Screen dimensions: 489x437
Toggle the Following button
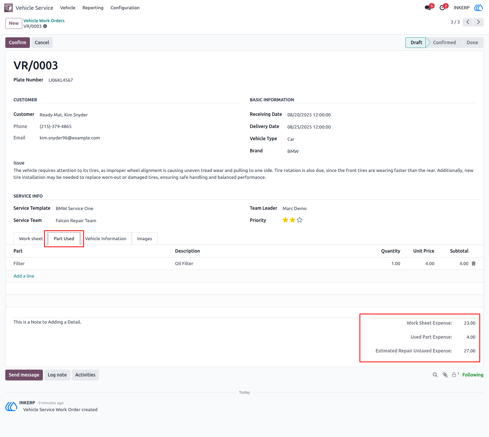point(473,375)
